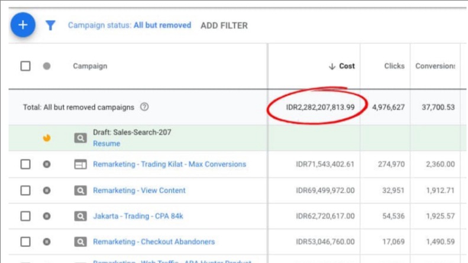Click paused status icon for Jakarta Trading
Viewport: 468px width, 263px height.
[x=47, y=216]
